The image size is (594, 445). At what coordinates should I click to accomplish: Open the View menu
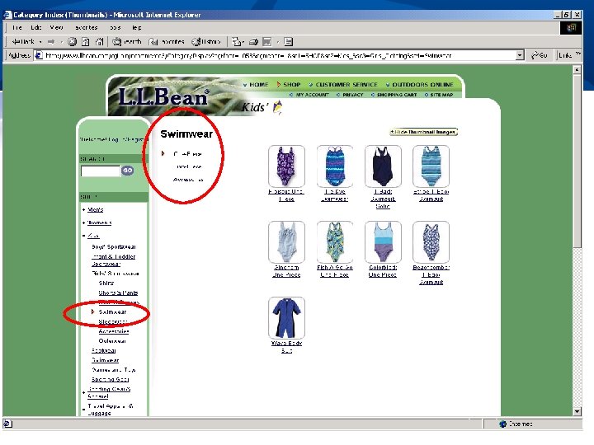click(56, 28)
